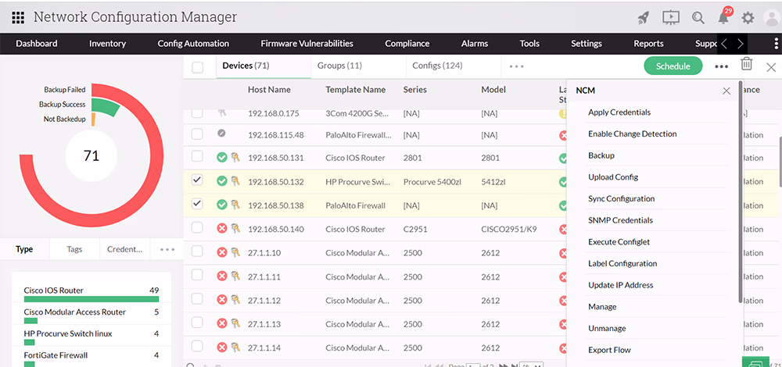Image resolution: width=782 pixels, height=367 pixels.
Task: Select the Tags filter tab
Action: click(74, 249)
